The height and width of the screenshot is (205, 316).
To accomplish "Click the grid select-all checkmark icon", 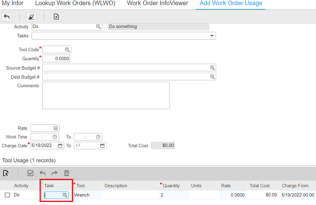I will (31, 173).
